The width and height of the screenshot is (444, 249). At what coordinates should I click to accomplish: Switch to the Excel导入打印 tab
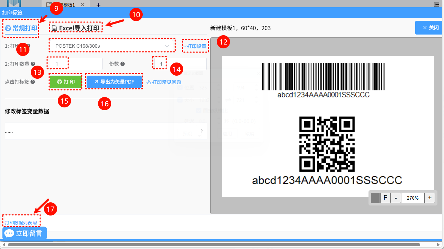pyautogui.click(x=76, y=28)
